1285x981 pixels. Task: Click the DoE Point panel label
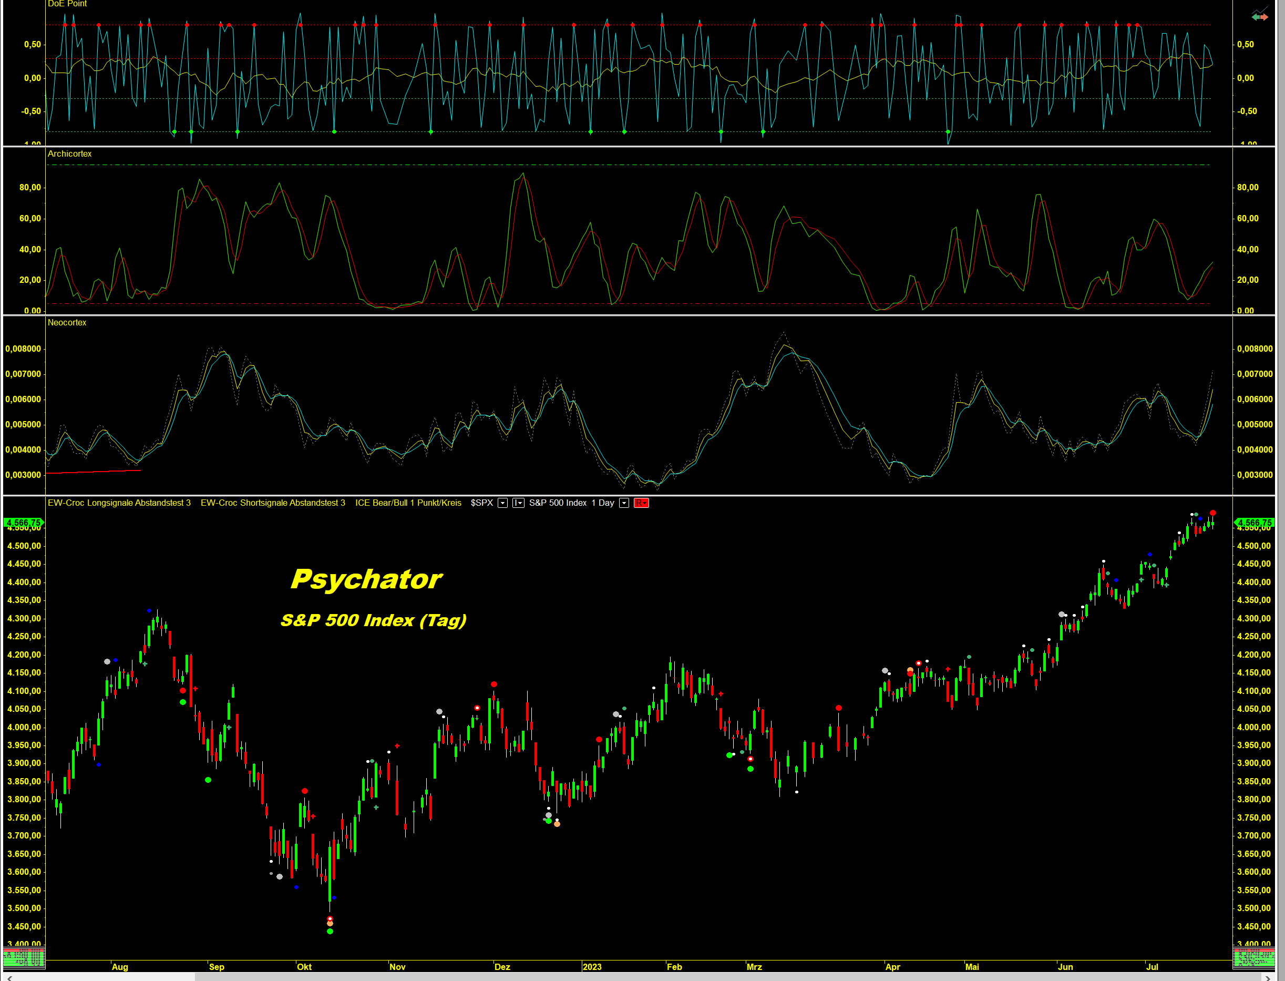(67, 4)
